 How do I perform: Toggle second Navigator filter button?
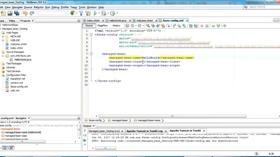pos(11,148)
